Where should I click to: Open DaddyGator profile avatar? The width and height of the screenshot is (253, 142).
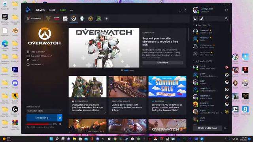pos(196,10)
